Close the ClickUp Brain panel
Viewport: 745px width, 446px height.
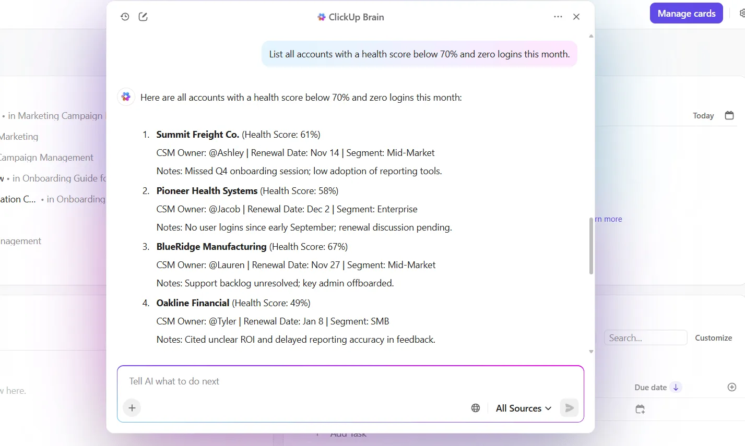576,17
